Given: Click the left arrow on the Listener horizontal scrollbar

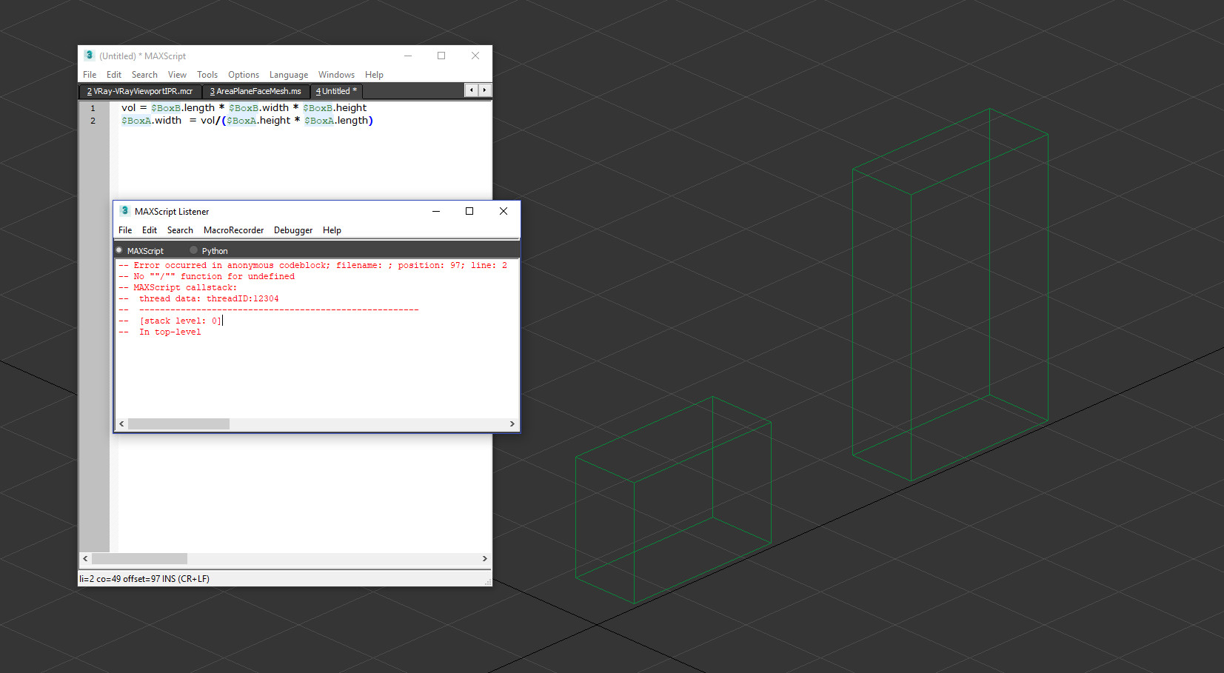Looking at the screenshot, I should click(x=121, y=423).
